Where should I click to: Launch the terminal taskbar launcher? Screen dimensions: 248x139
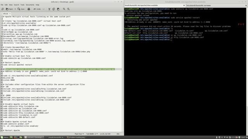click(18, 137)
